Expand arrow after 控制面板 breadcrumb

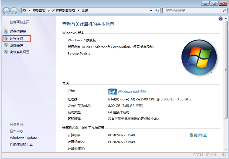pyautogui.click(x=49, y=11)
